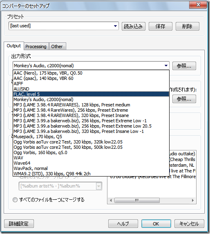Select MP3 LAME 3.99.a Preset Extreme Low -1

(91, 121)
